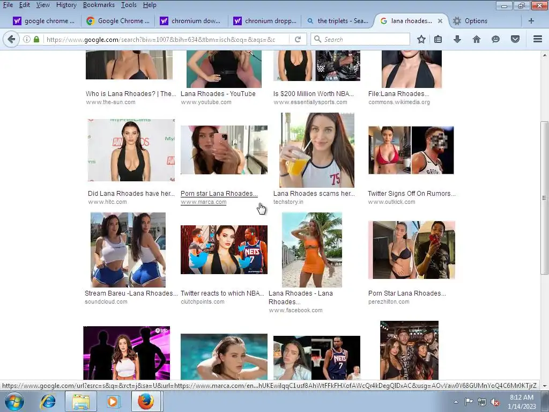Show bookmarks list icon
This screenshot has width=549, height=412.
pyautogui.click(x=438, y=39)
